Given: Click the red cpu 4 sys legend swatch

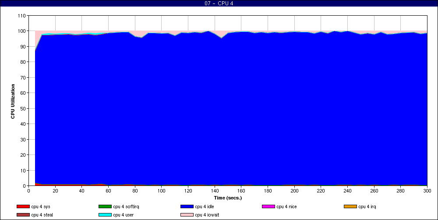Looking at the screenshot, I should click(23, 206).
